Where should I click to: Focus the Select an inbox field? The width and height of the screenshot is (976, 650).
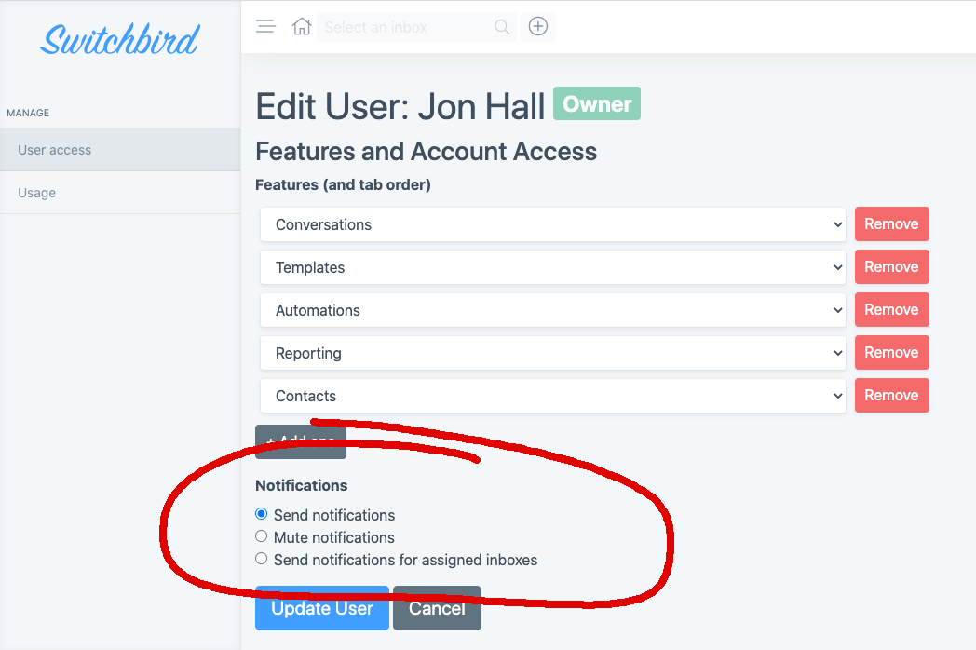pos(416,27)
